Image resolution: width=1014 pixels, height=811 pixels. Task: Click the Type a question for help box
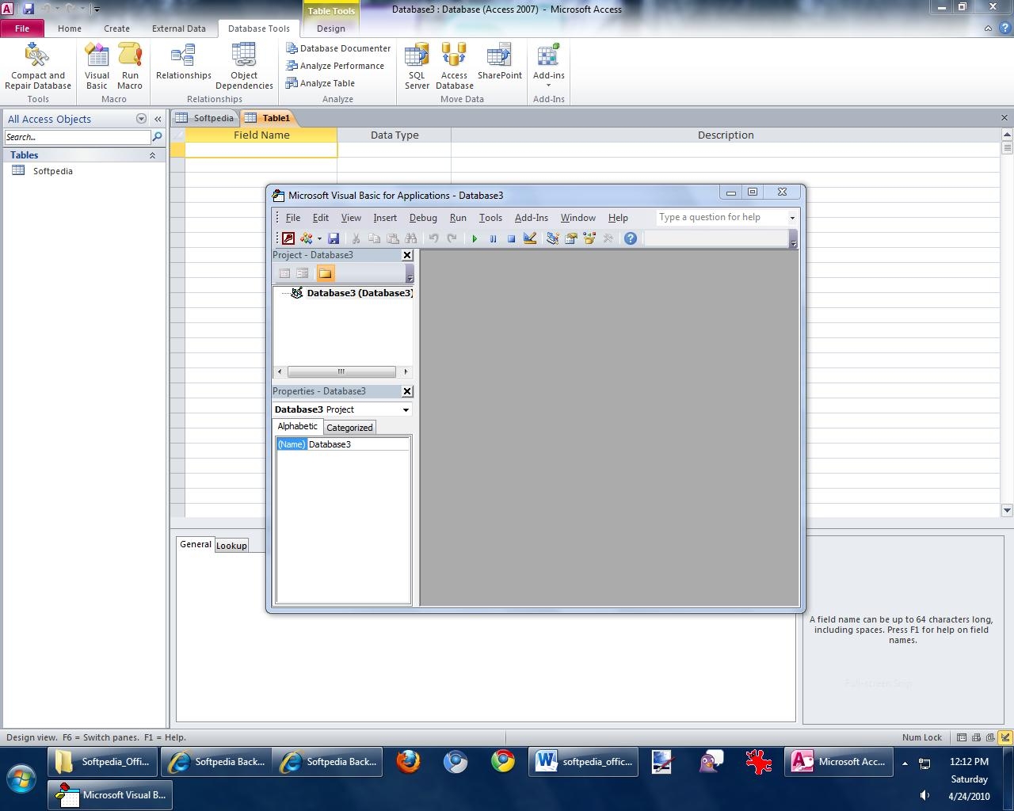[x=721, y=217]
